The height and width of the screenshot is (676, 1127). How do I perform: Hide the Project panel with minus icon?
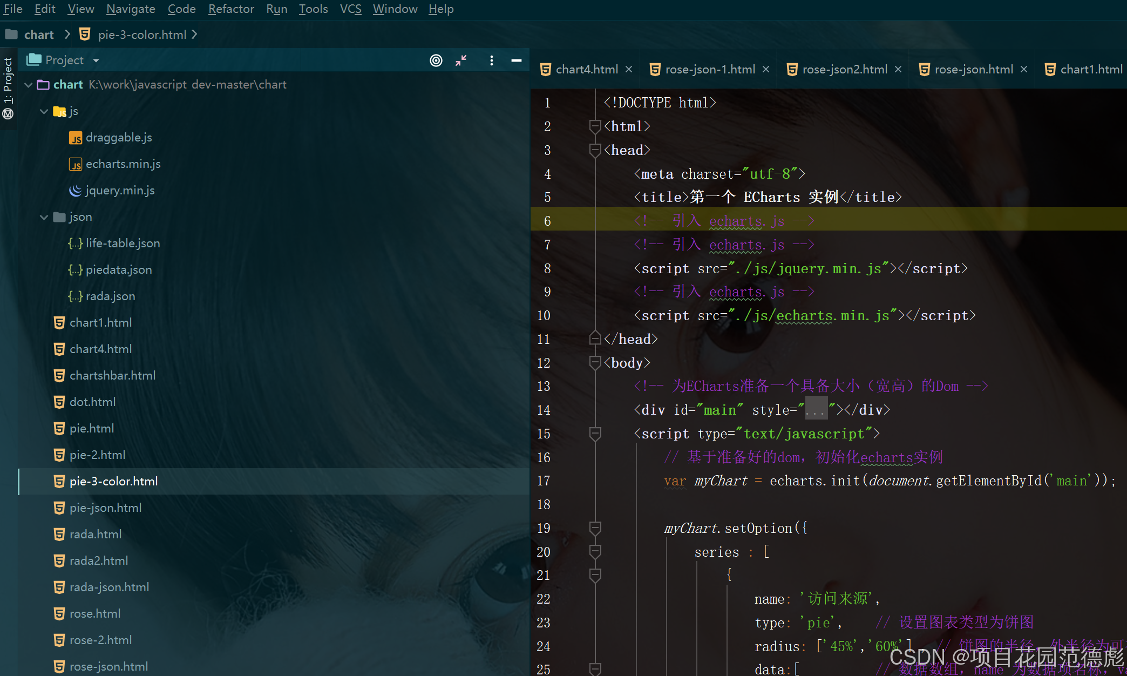point(516,60)
